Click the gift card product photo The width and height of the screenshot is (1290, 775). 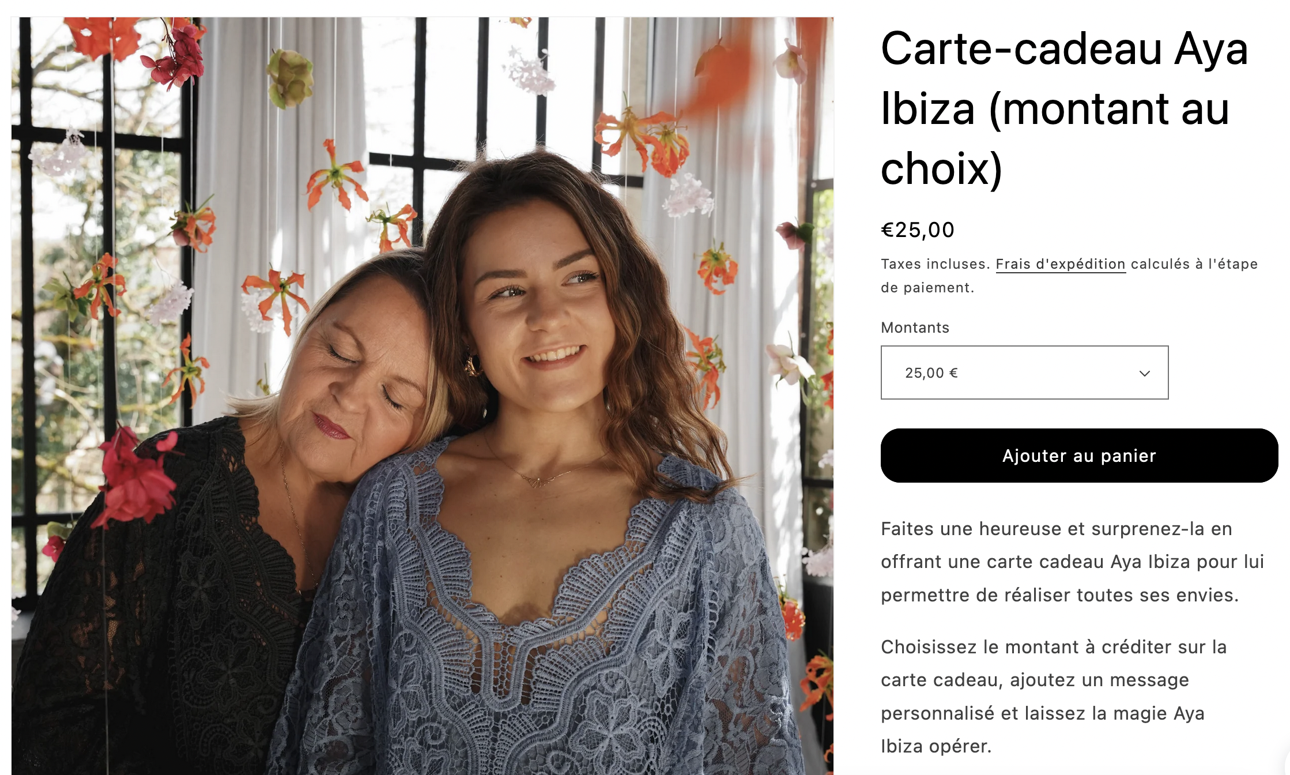[423, 396]
